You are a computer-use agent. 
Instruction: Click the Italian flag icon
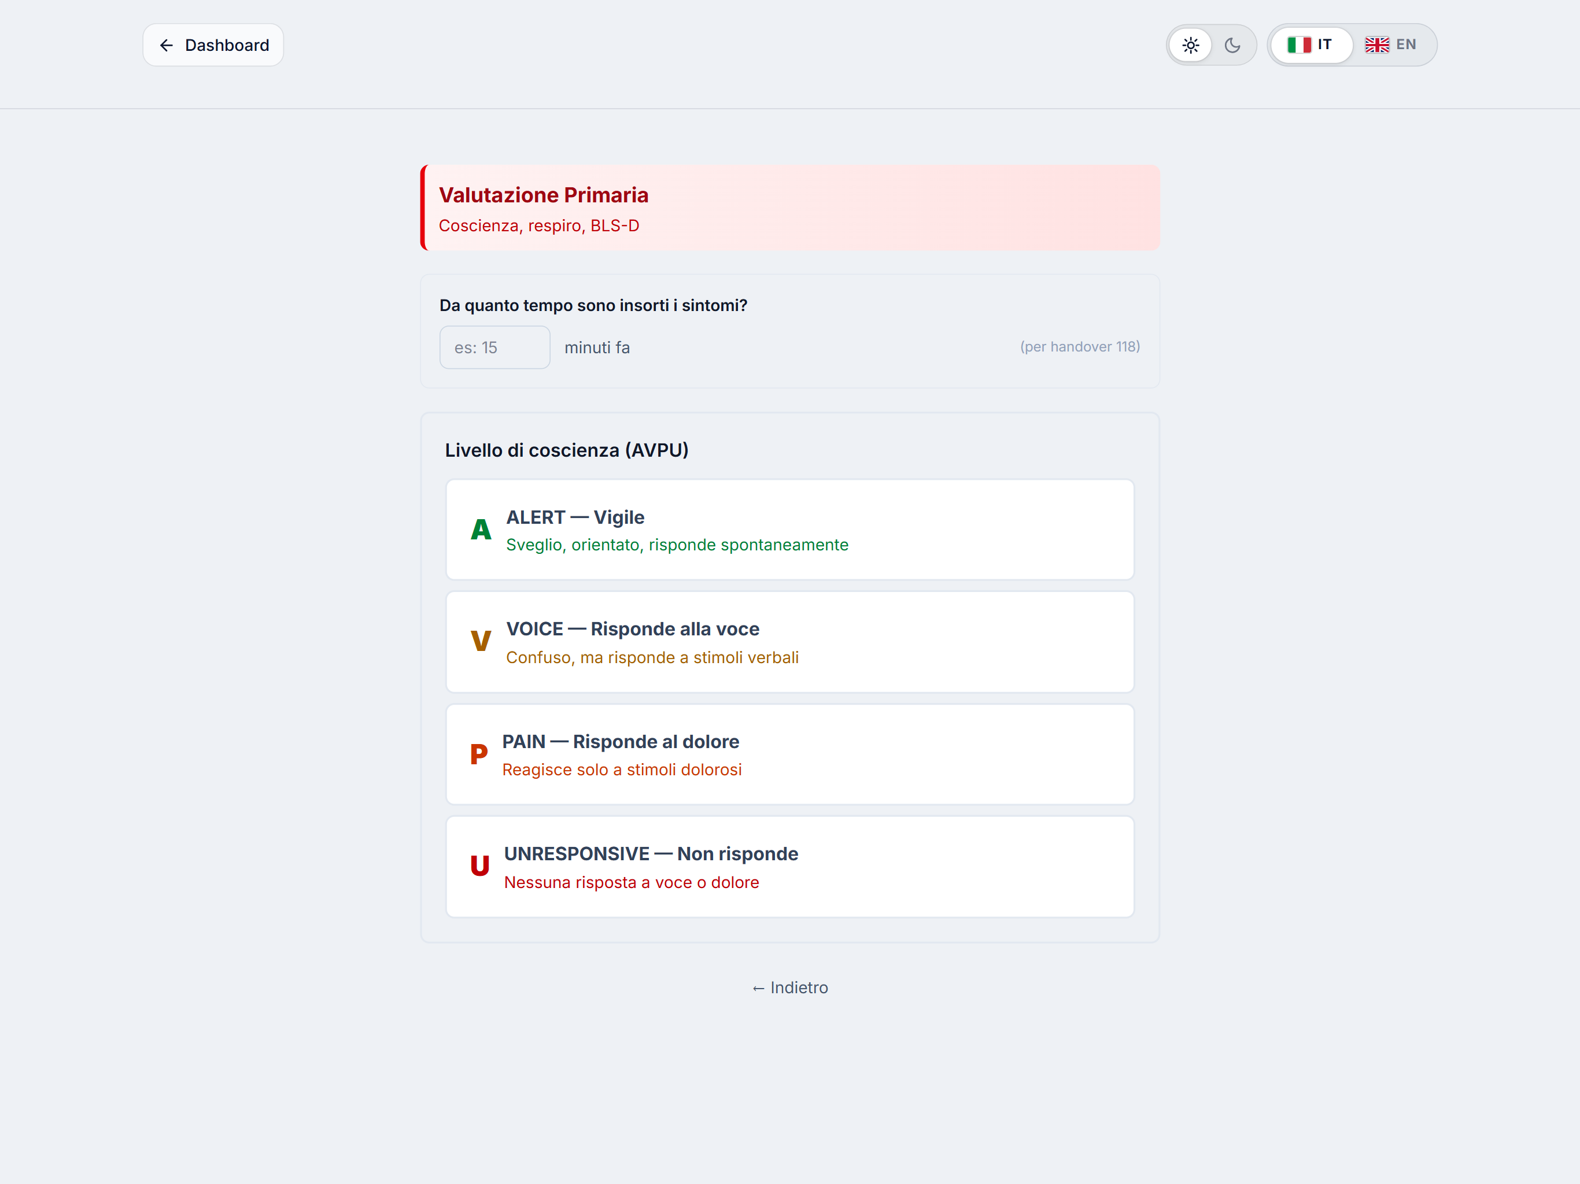tap(1298, 45)
